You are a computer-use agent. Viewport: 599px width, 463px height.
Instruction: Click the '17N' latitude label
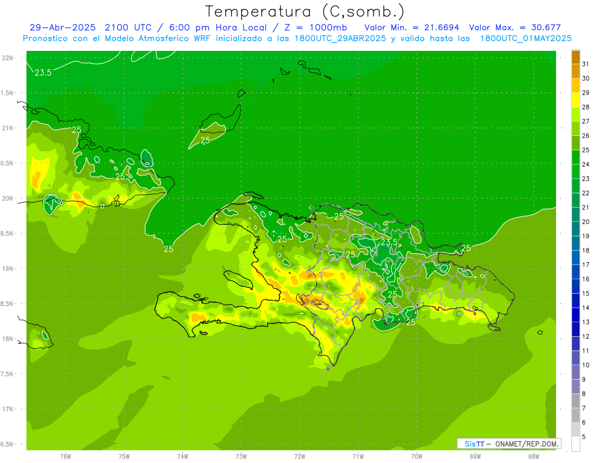click(7, 410)
